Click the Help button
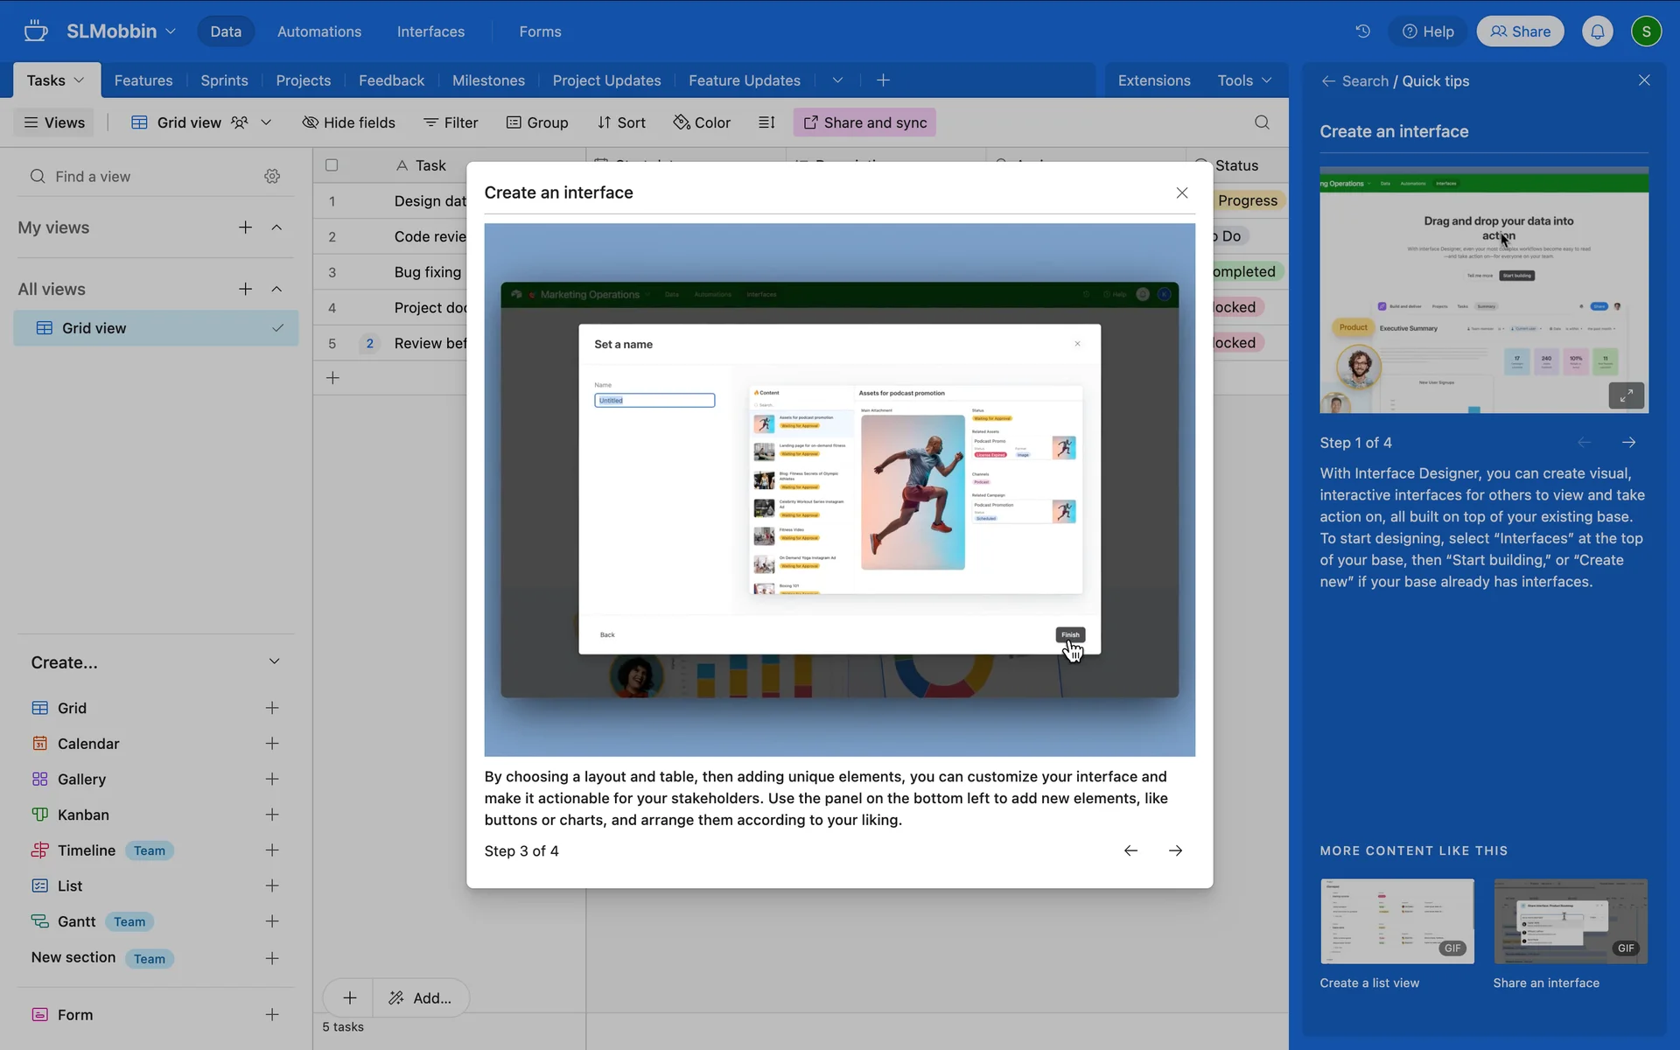Image resolution: width=1680 pixels, height=1050 pixels. (1428, 31)
